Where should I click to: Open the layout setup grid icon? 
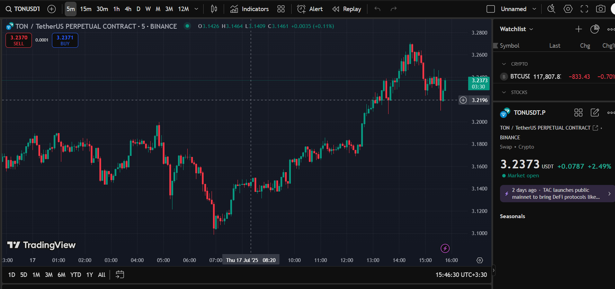coord(281,9)
